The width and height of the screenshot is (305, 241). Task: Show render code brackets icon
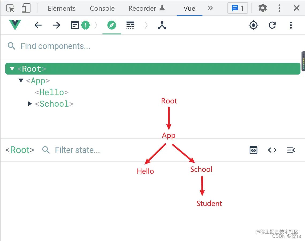point(272,150)
